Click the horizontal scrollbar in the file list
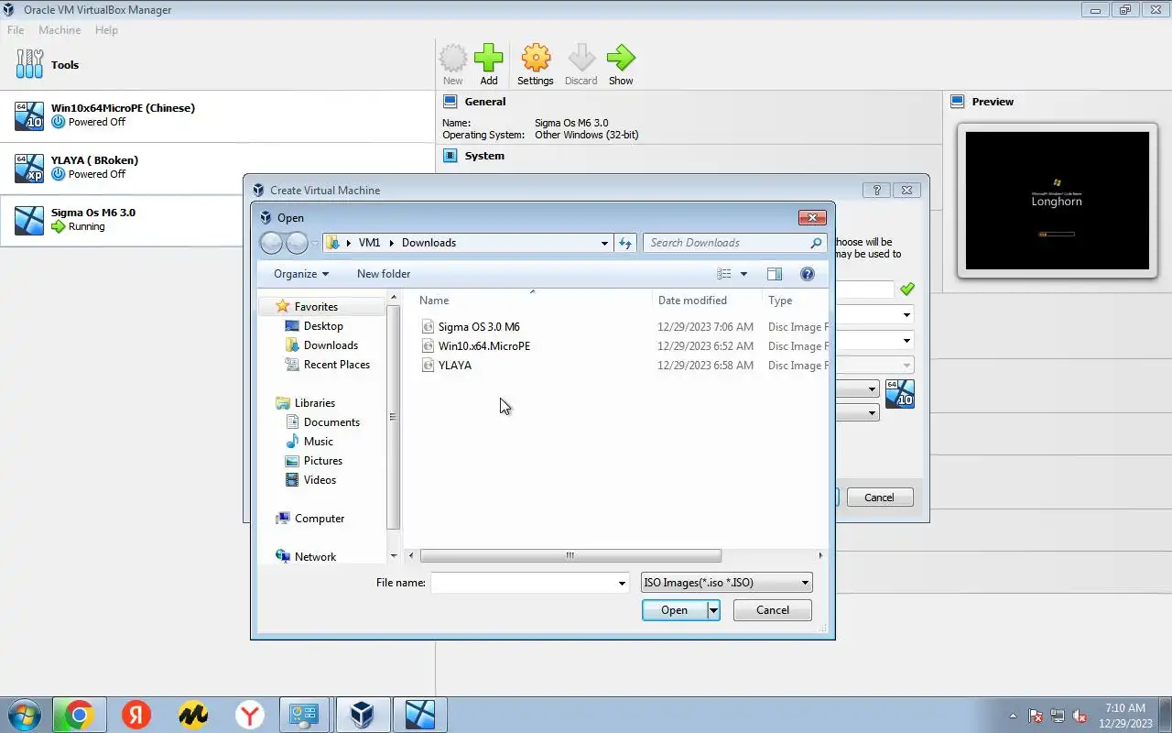Image resolution: width=1172 pixels, height=733 pixels. (x=570, y=555)
